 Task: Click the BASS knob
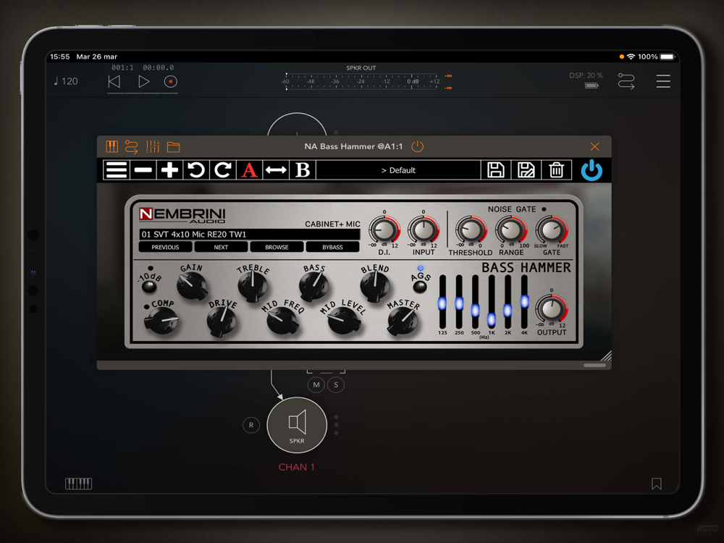coord(314,286)
